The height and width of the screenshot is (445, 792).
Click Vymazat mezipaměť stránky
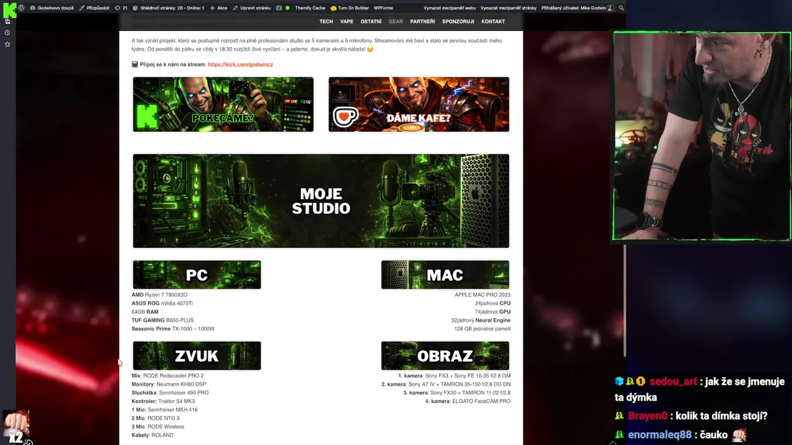point(509,8)
